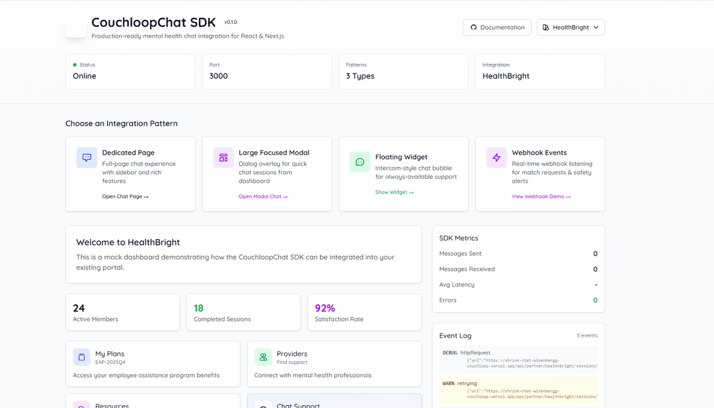Select the Chat Support card

pos(334,401)
